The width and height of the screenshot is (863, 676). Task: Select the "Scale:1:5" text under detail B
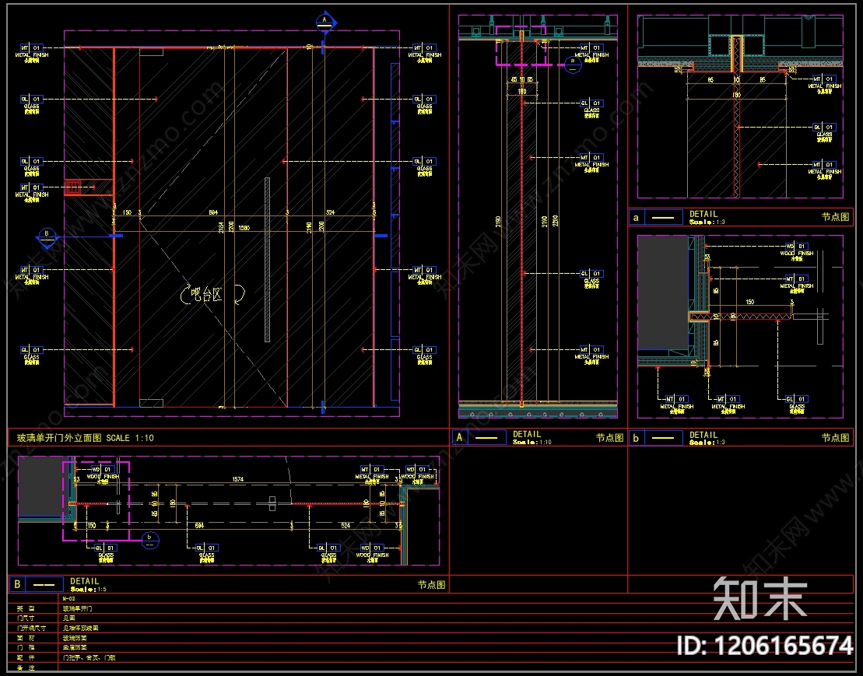pyautogui.click(x=88, y=589)
